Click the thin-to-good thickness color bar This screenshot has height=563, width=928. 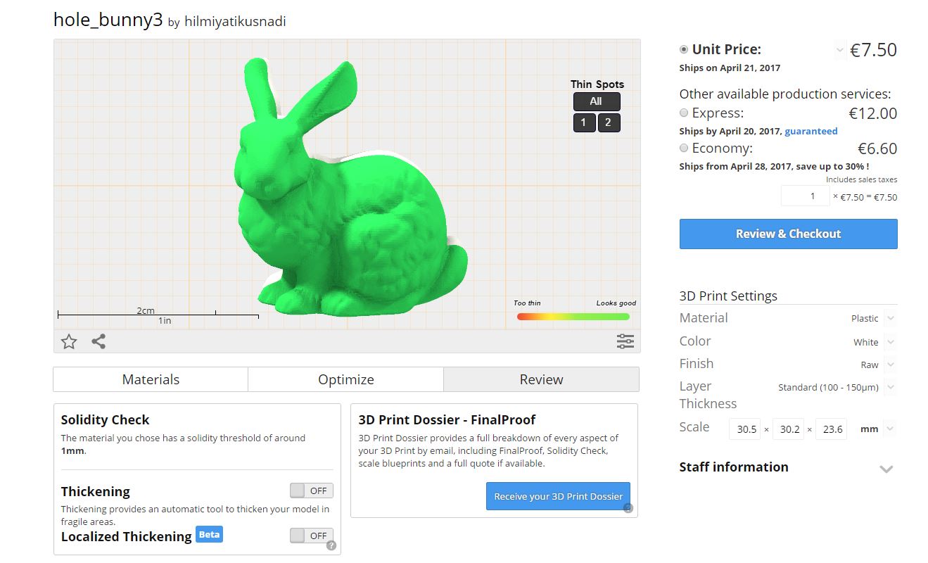pos(573,317)
